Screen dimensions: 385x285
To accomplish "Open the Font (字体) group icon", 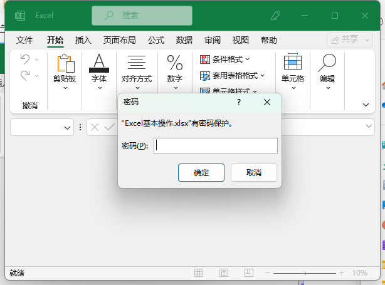I will [99, 63].
